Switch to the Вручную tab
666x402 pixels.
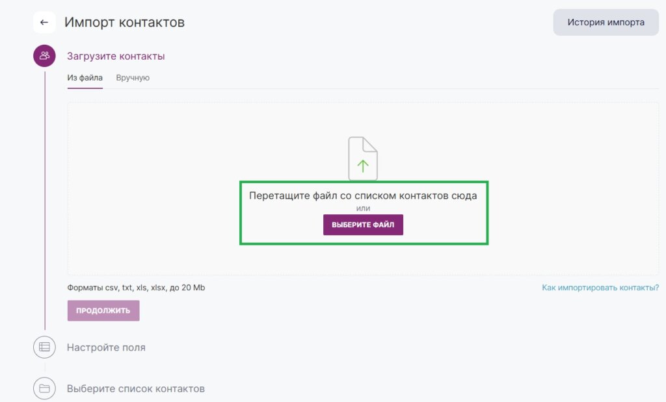point(133,78)
